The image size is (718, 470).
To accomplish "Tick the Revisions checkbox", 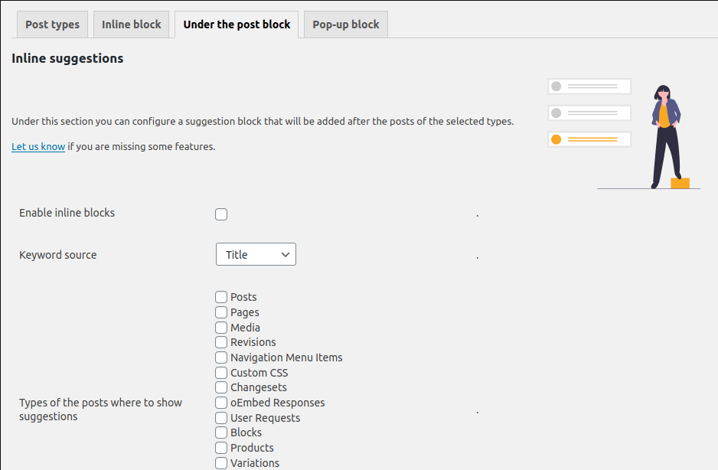I will (x=221, y=342).
